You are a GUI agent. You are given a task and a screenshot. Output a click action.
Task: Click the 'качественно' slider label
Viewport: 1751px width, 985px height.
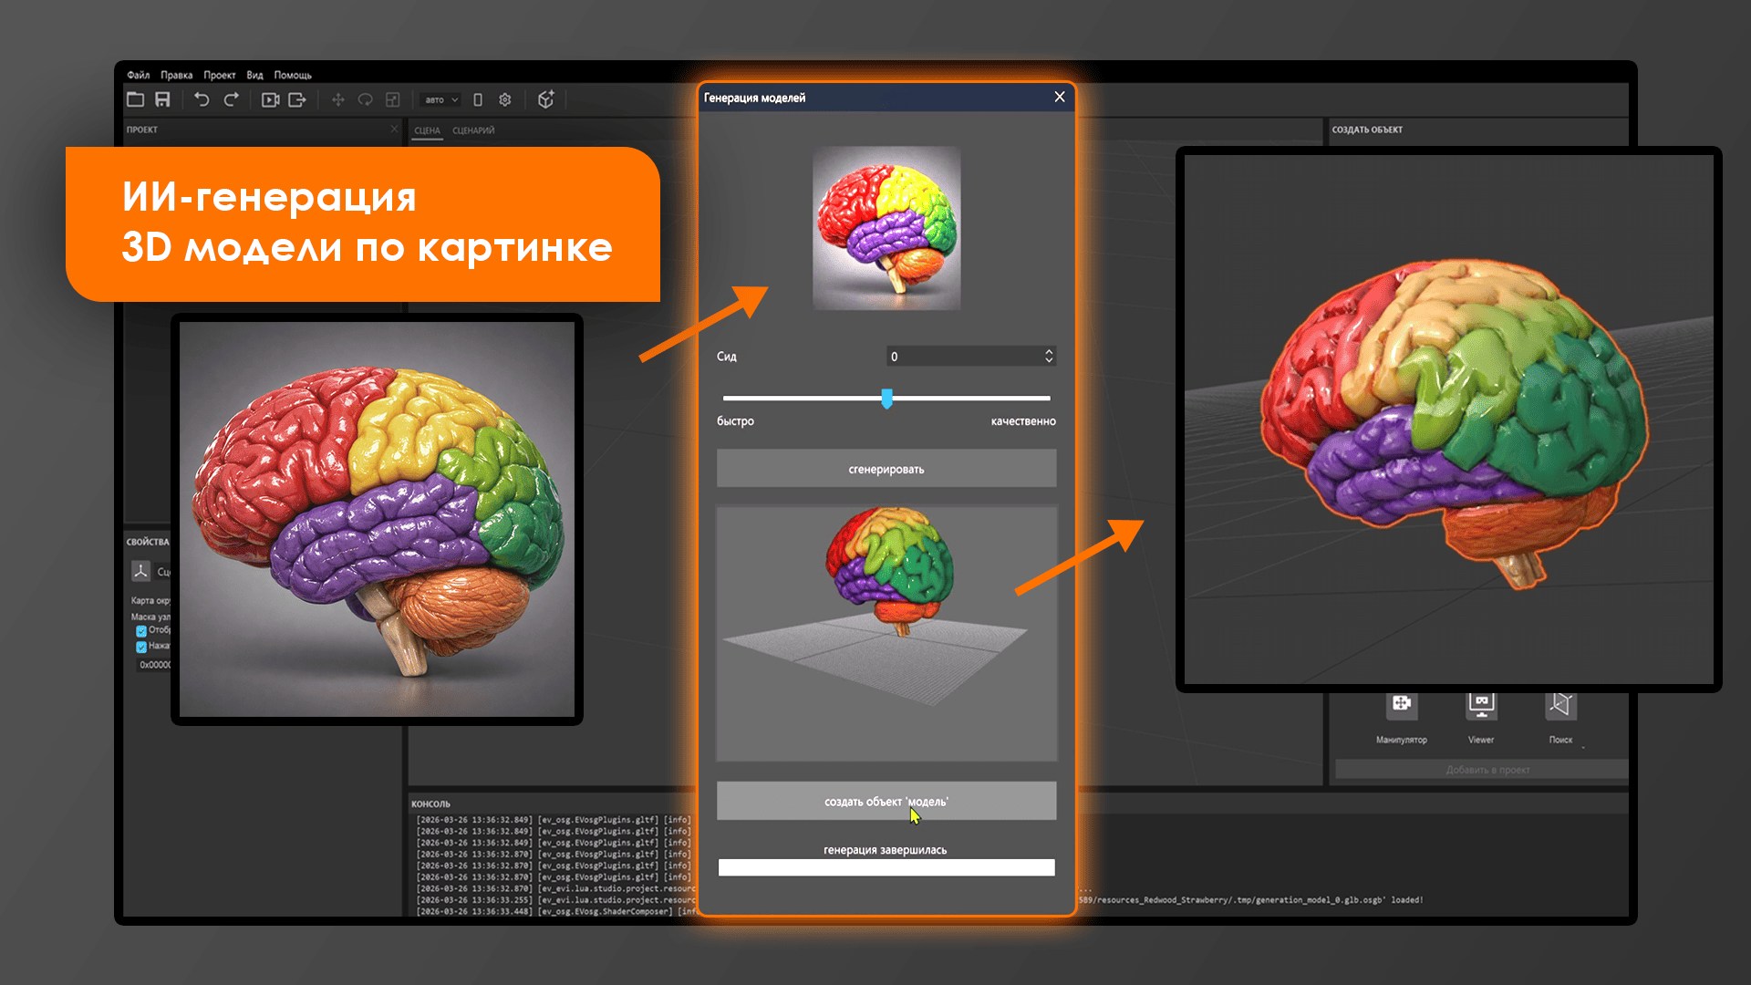(x=1023, y=421)
